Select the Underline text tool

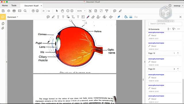pos(58,17)
